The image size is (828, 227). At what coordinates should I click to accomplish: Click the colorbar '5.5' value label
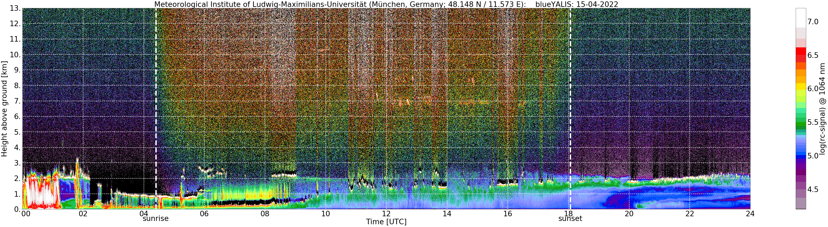pyautogui.click(x=813, y=122)
